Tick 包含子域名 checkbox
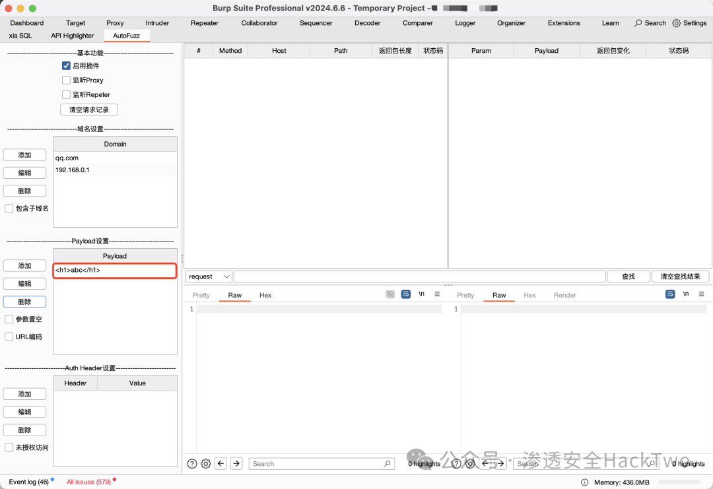713x489 pixels. click(x=9, y=208)
